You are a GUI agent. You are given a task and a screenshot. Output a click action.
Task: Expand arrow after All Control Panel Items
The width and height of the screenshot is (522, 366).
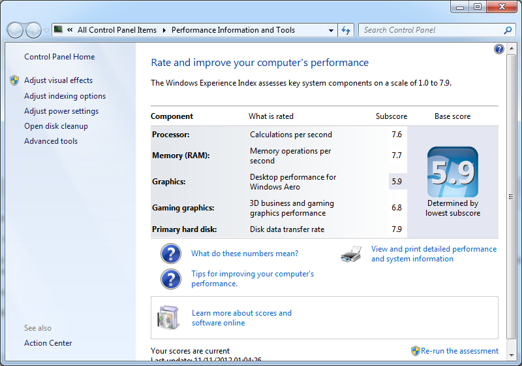pos(164,30)
